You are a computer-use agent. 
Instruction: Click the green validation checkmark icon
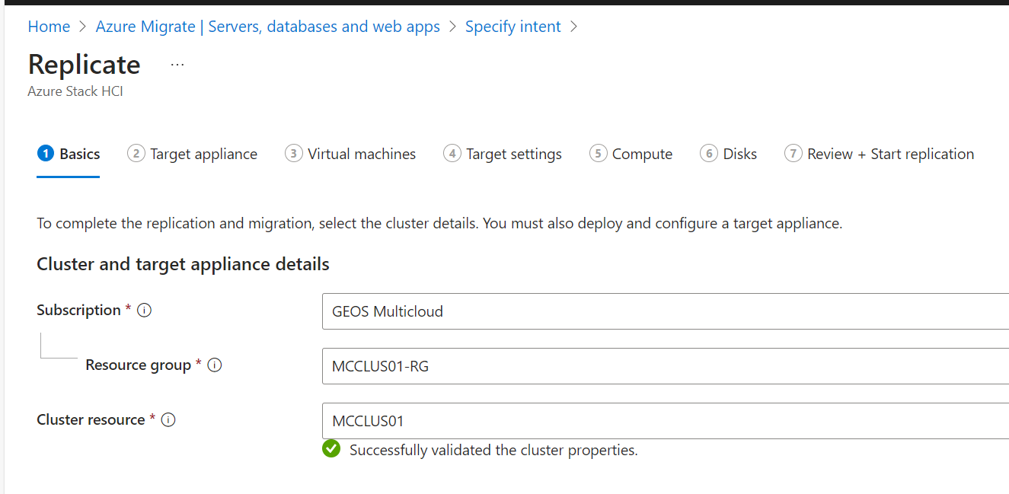[x=330, y=449]
